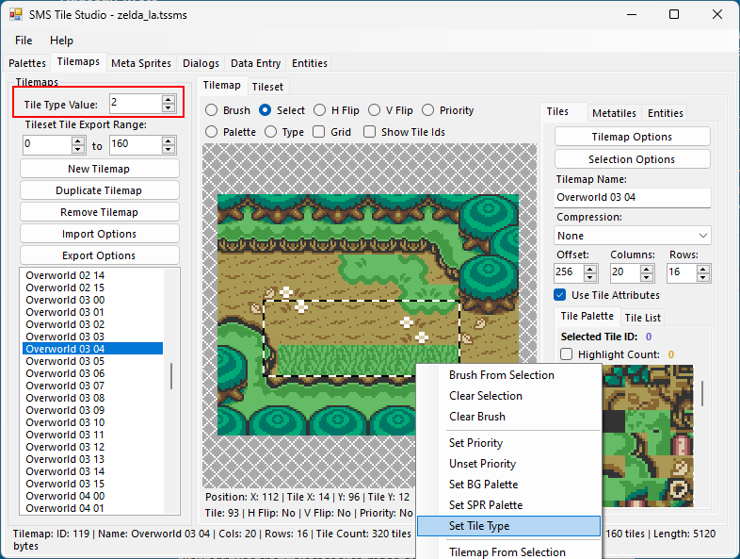The image size is (740, 559).
Task: Choose the V Flip radio option
Action: pyautogui.click(x=375, y=110)
